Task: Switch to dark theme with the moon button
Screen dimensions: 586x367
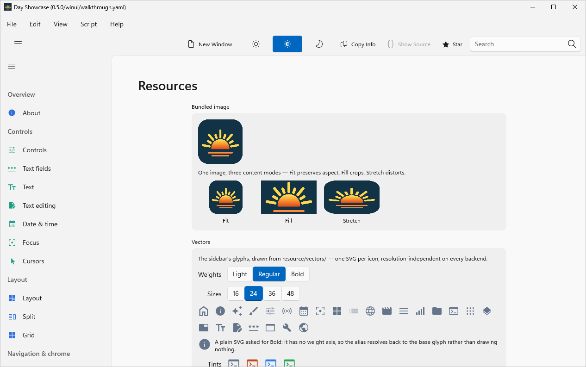Action: click(319, 44)
